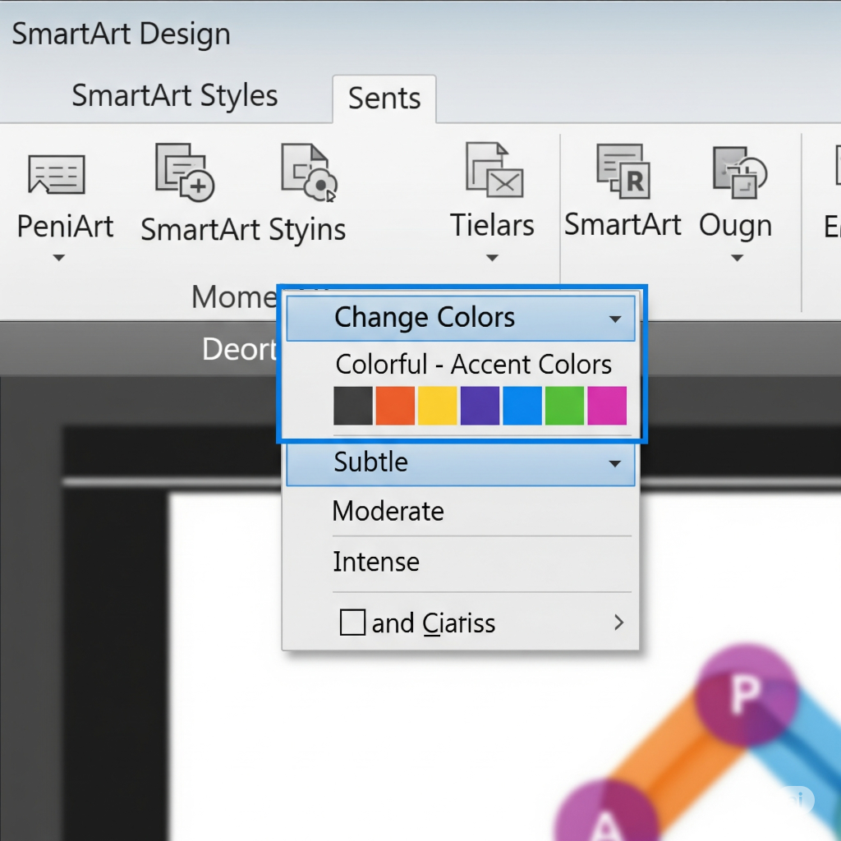Image resolution: width=841 pixels, height=841 pixels.
Task: Select the purple circle labeled P
Action: click(745, 695)
